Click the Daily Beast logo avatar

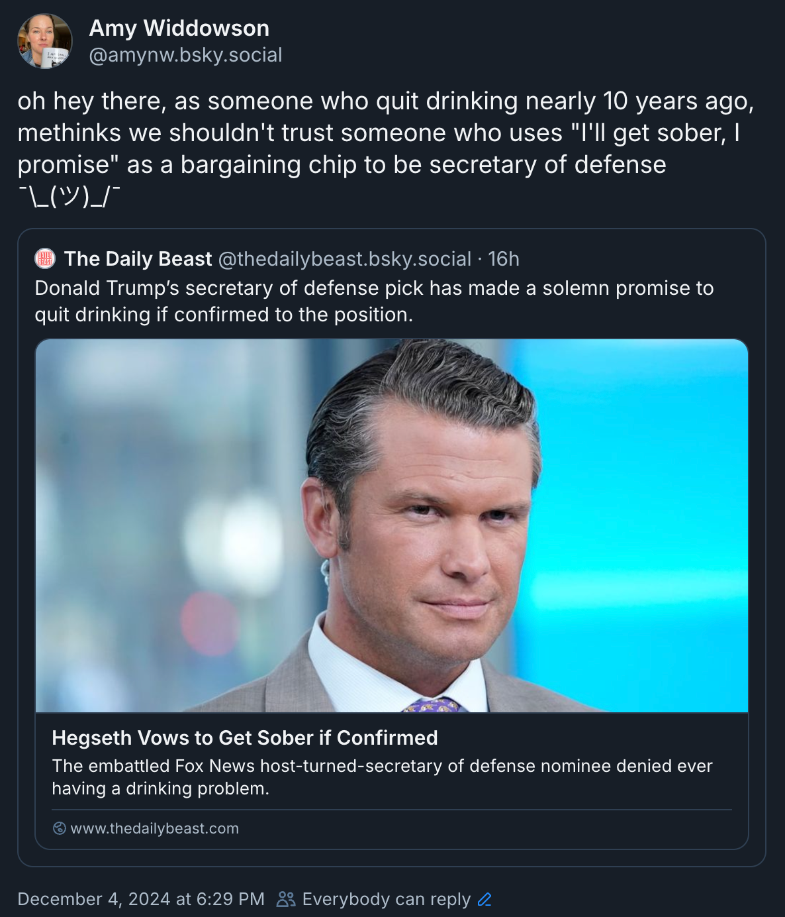(45, 259)
